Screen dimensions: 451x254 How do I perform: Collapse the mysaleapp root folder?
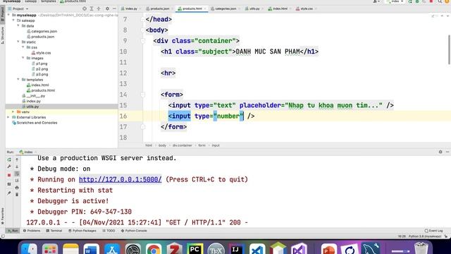pyautogui.click(x=8, y=15)
